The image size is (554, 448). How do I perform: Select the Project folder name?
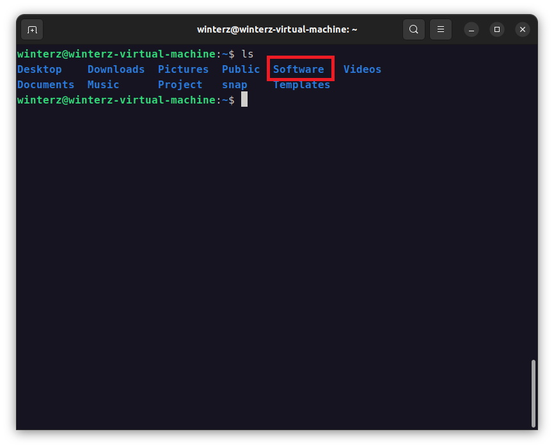(x=180, y=84)
